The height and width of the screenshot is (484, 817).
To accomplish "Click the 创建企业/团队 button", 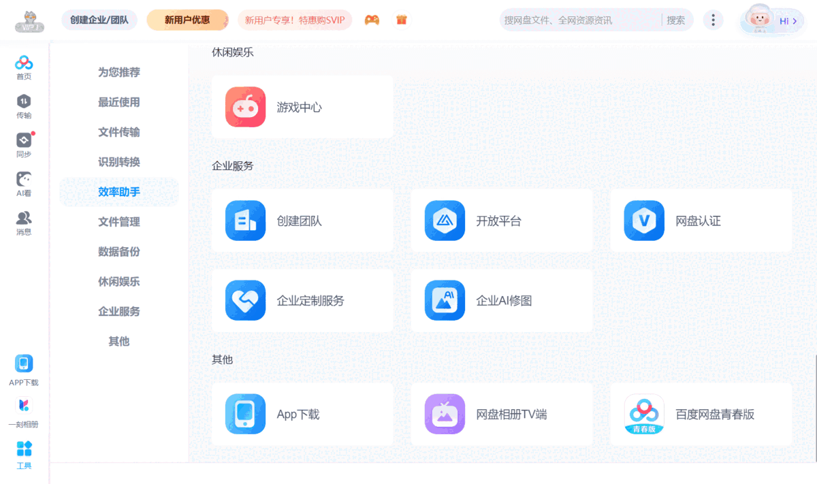I will (99, 20).
